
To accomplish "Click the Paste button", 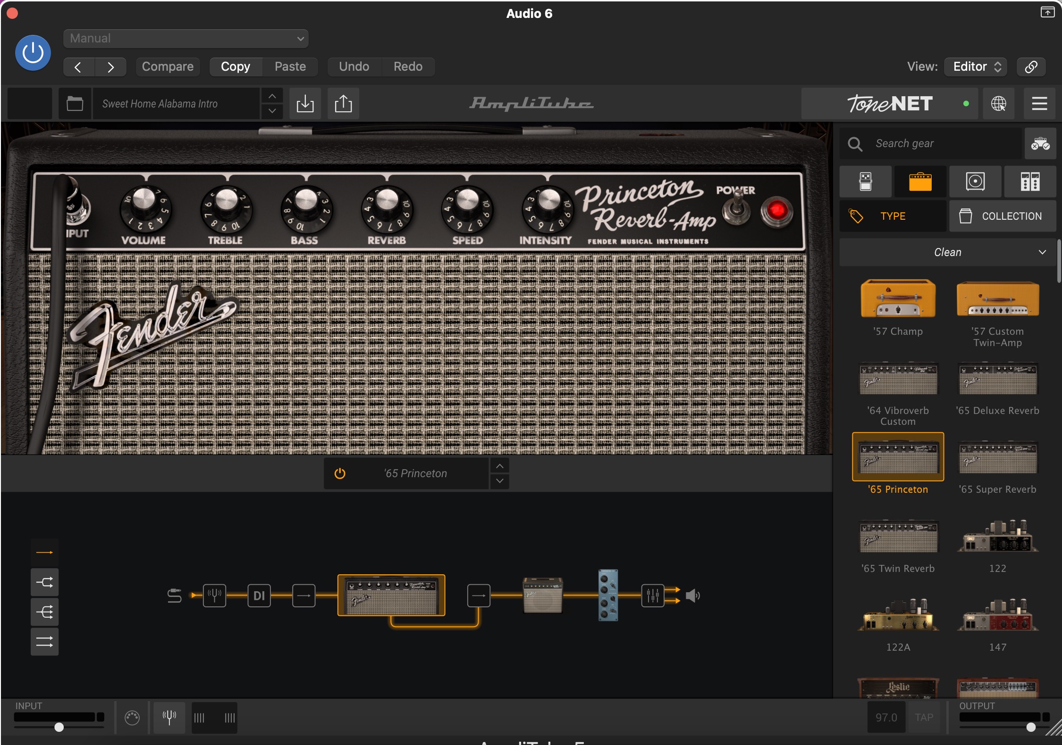I will [290, 66].
